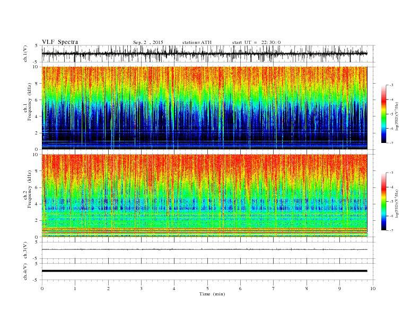420x324 pixels.
Task: Click time axis tick label "8"
Action: (307, 289)
